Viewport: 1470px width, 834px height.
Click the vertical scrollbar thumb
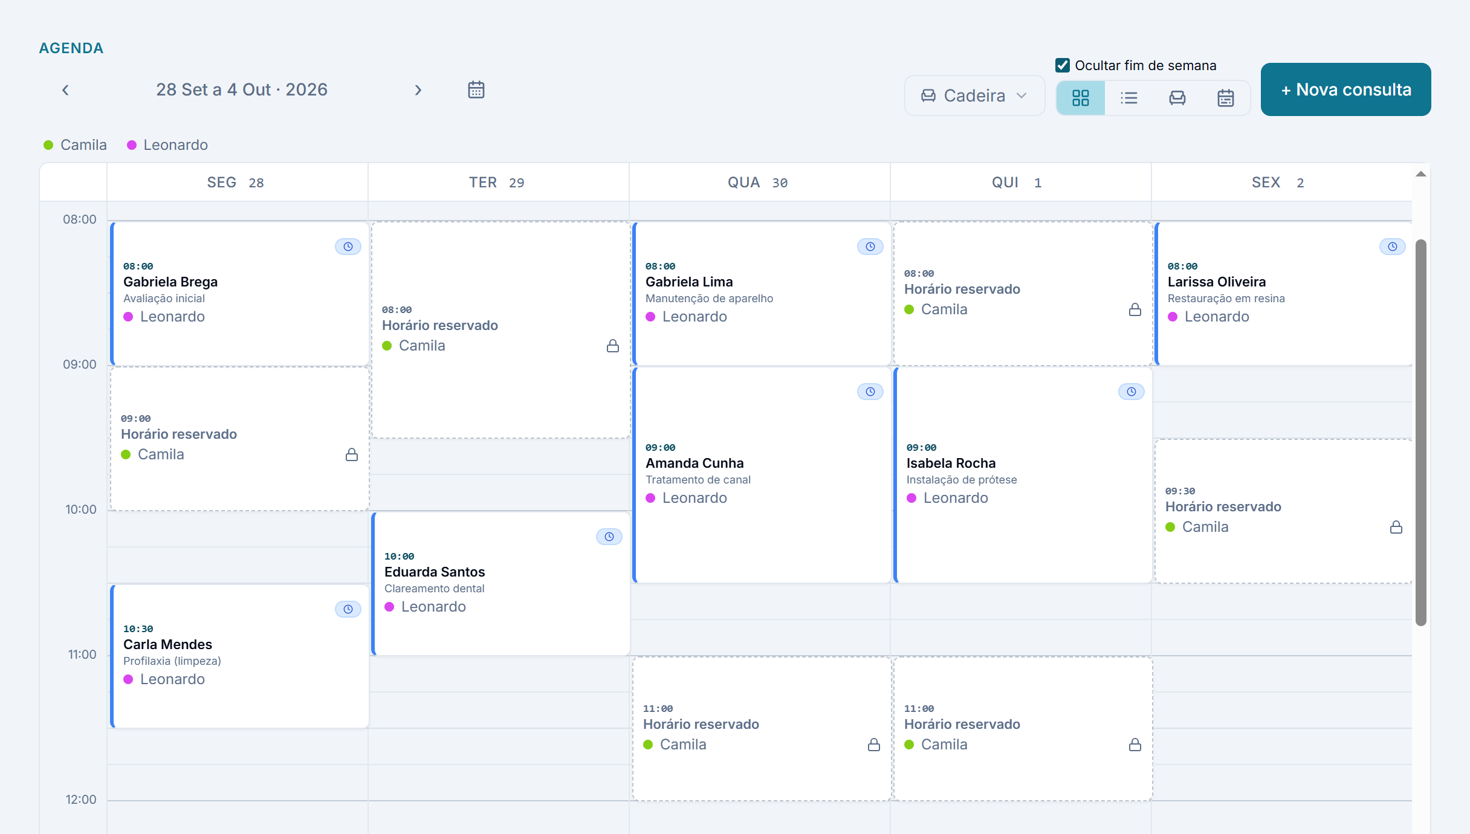pos(1421,433)
